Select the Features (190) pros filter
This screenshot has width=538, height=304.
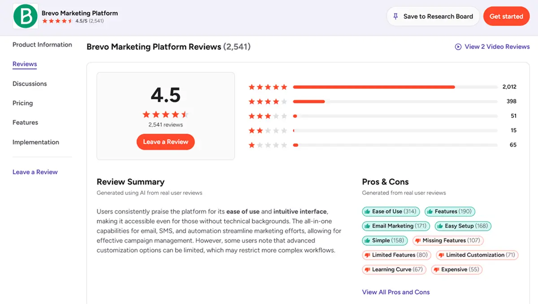pyautogui.click(x=450, y=211)
